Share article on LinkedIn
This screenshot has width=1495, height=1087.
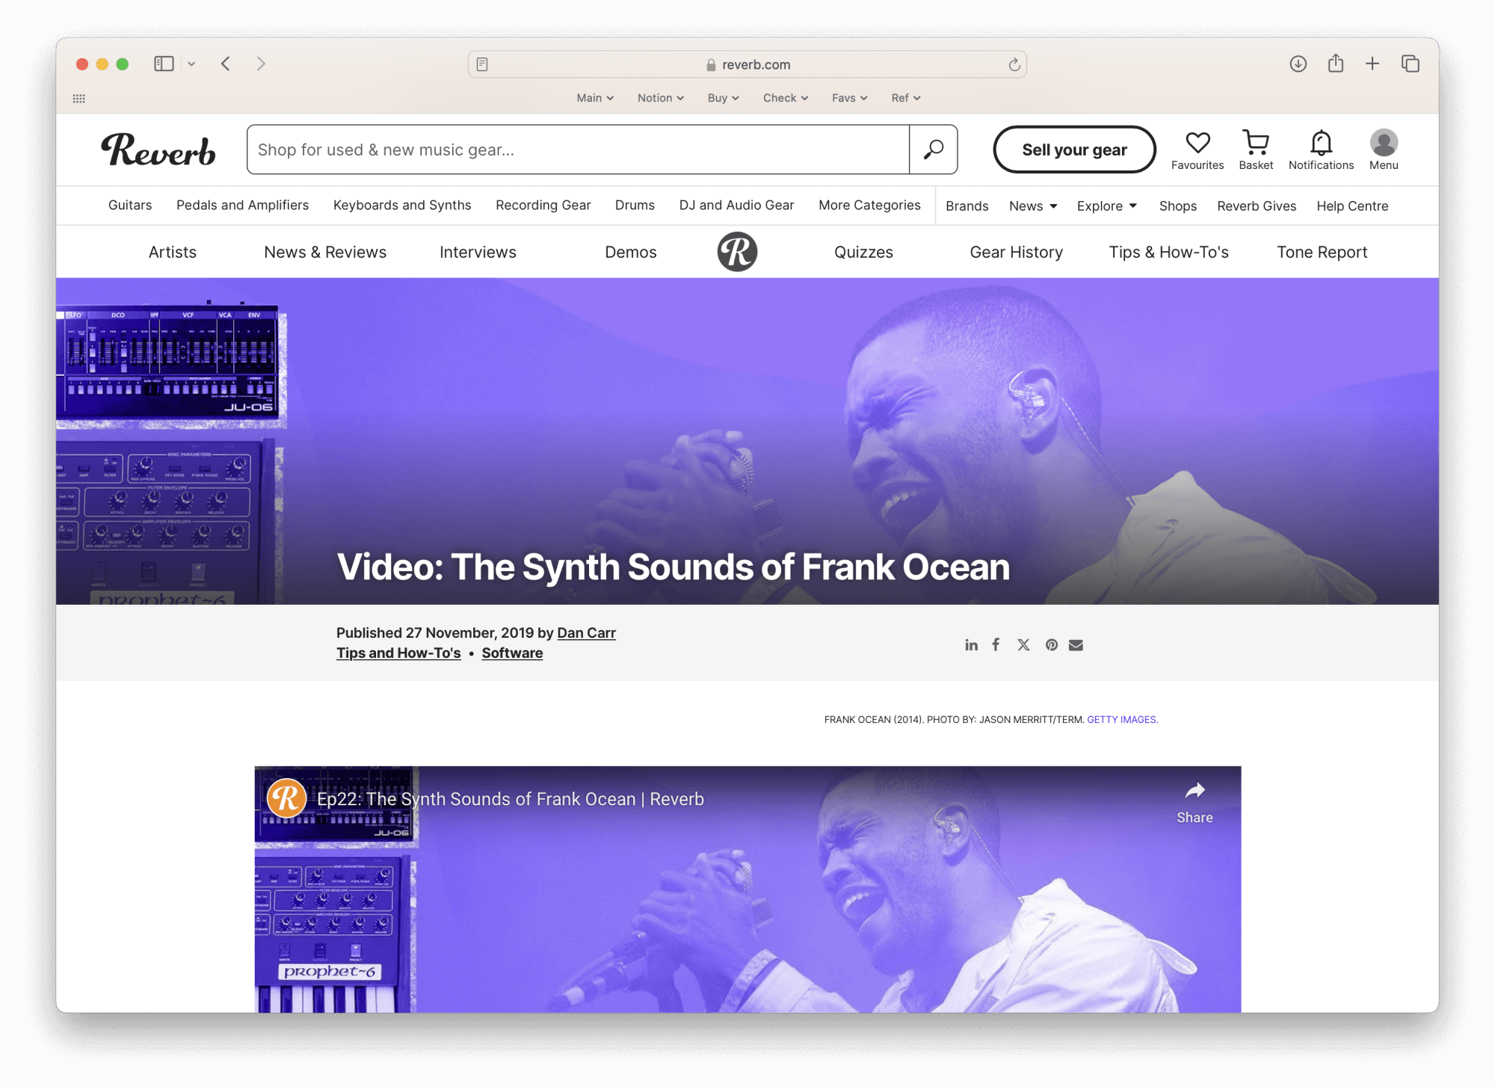coord(971,644)
